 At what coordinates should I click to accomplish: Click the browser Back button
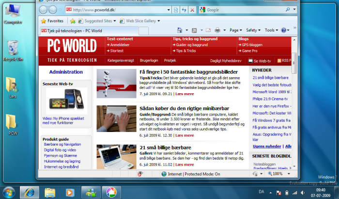click(x=43, y=10)
